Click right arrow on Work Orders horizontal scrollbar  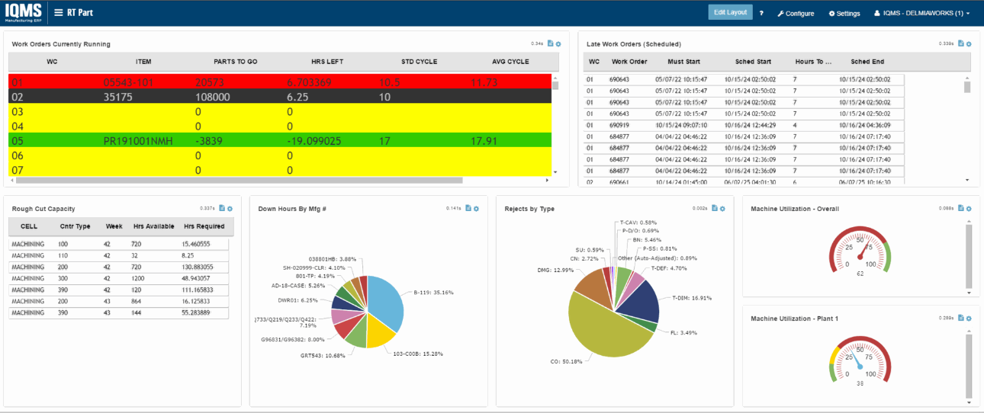(547, 181)
